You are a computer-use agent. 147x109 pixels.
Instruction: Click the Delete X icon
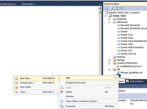point(62,92)
